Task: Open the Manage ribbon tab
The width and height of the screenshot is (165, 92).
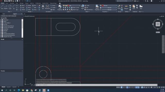Action: 21,3
